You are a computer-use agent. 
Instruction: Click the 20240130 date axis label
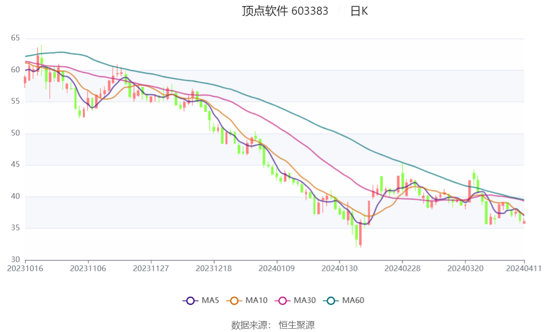pos(340,268)
